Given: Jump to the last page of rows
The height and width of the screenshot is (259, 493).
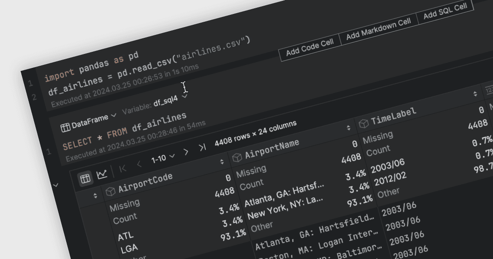Looking at the screenshot, I should (x=202, y=148).
